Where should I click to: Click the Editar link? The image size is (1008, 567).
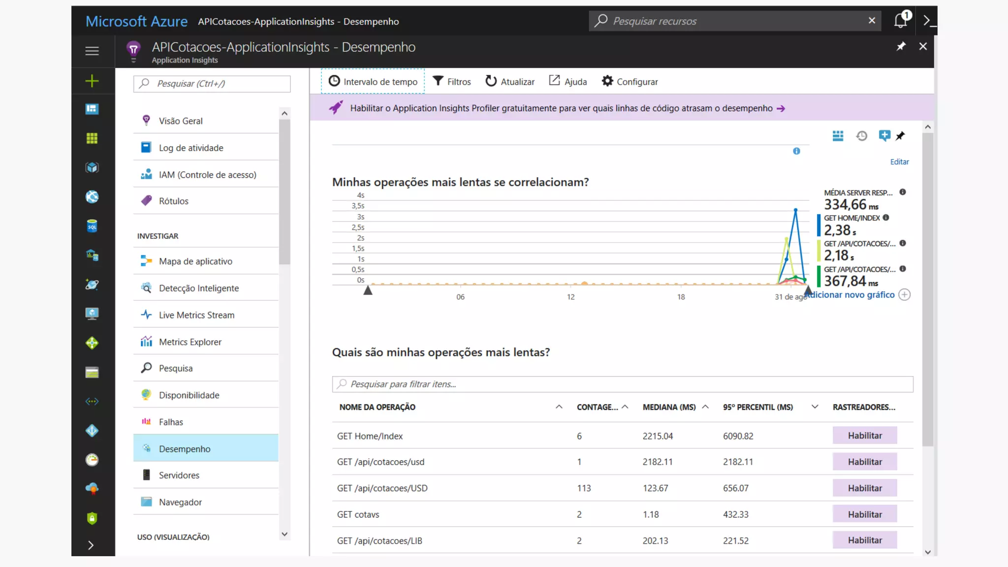click(899, 162)
